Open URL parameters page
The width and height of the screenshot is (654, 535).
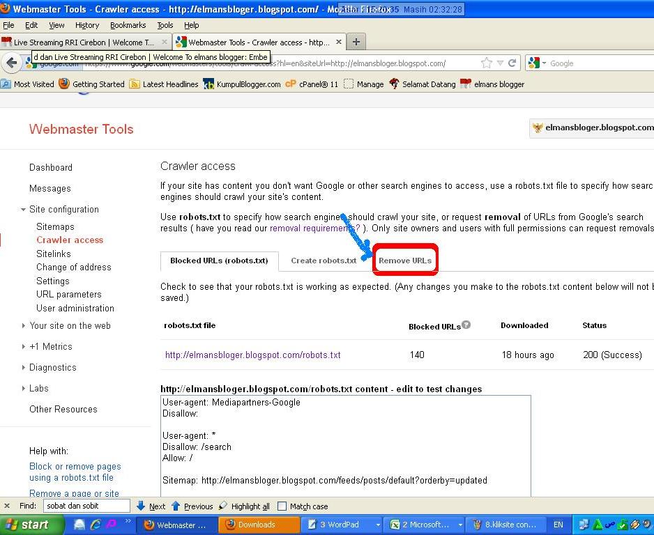pos(69,294)
